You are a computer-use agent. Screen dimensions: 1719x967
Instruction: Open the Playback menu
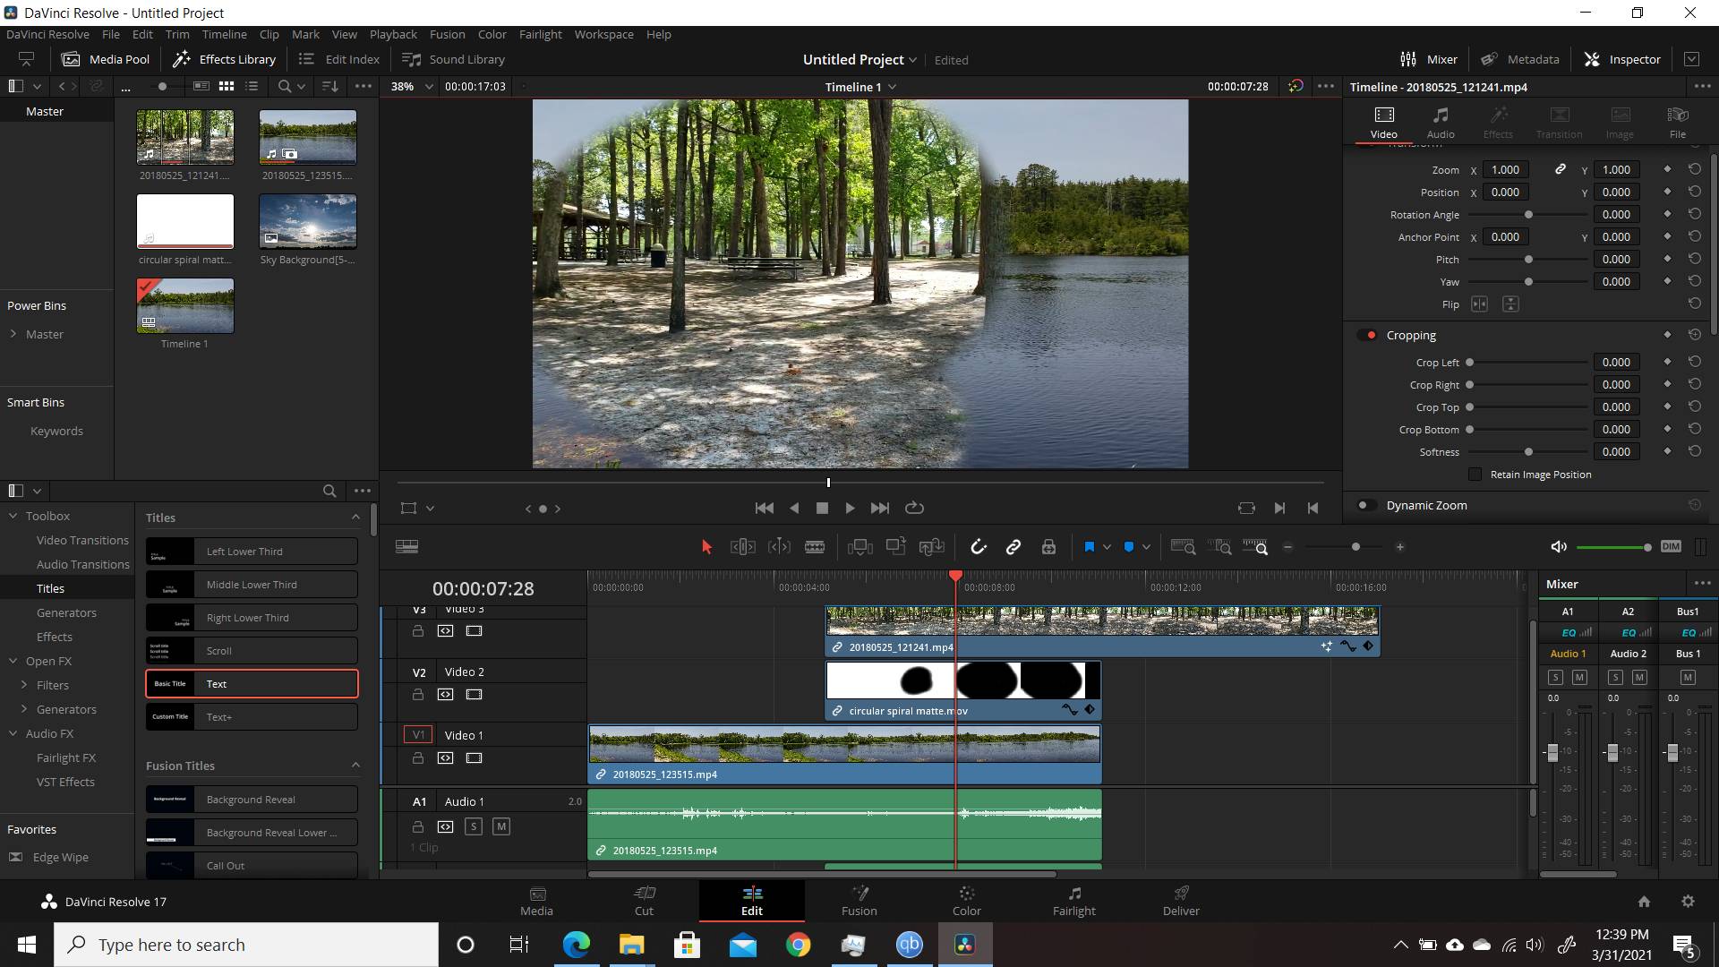pyautogui.click(x=393, y=34)
